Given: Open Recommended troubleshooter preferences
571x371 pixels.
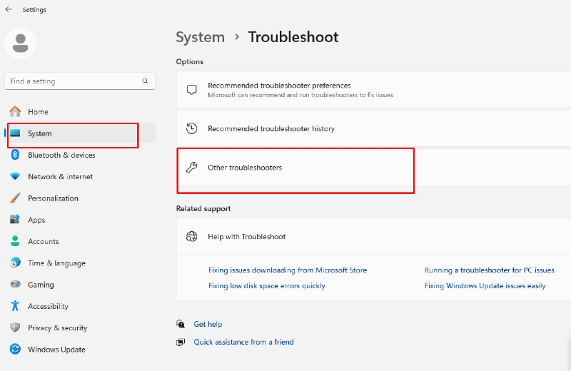Looking at the screenshot, I should click(373, 90).
